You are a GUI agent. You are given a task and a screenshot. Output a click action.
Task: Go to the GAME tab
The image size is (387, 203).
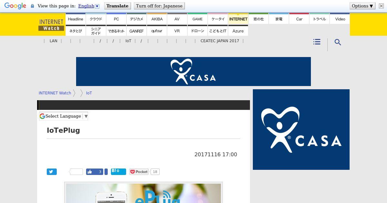tap(197, 19)
